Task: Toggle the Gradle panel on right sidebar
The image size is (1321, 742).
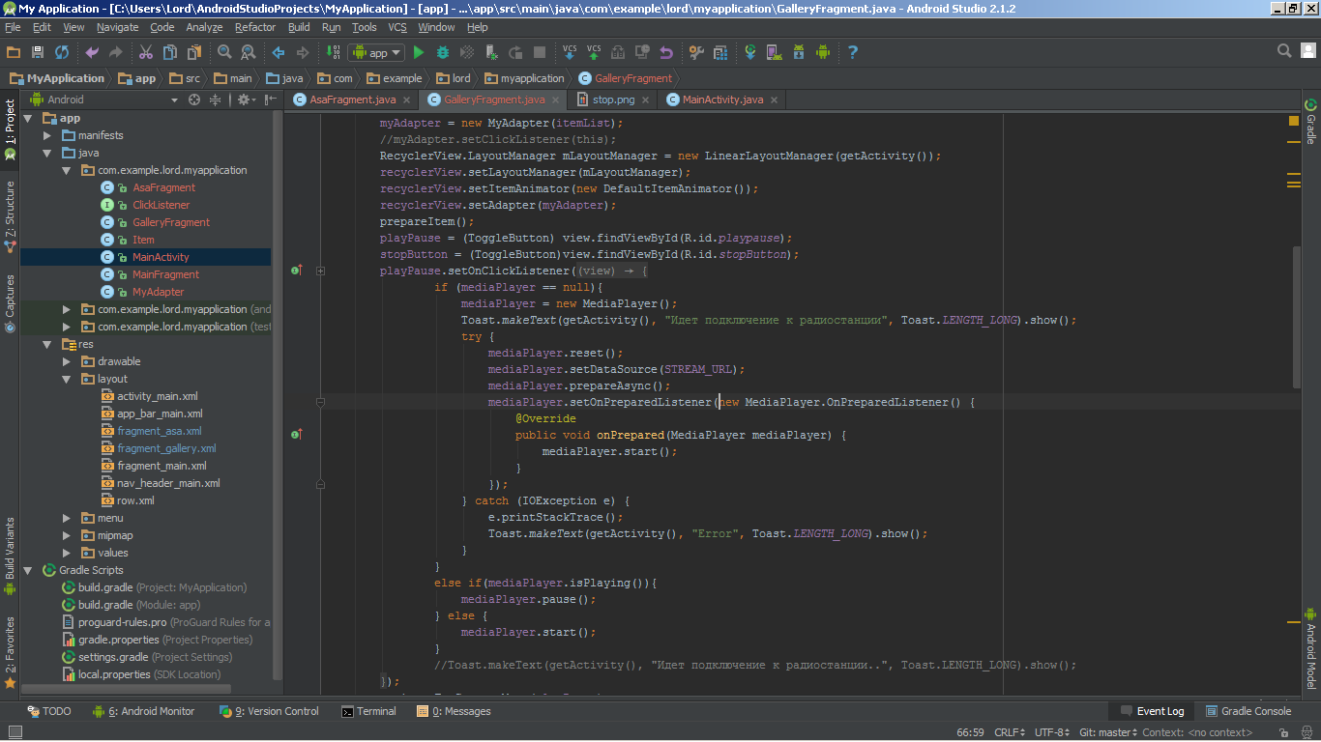Action: [x=1310, y=121]
